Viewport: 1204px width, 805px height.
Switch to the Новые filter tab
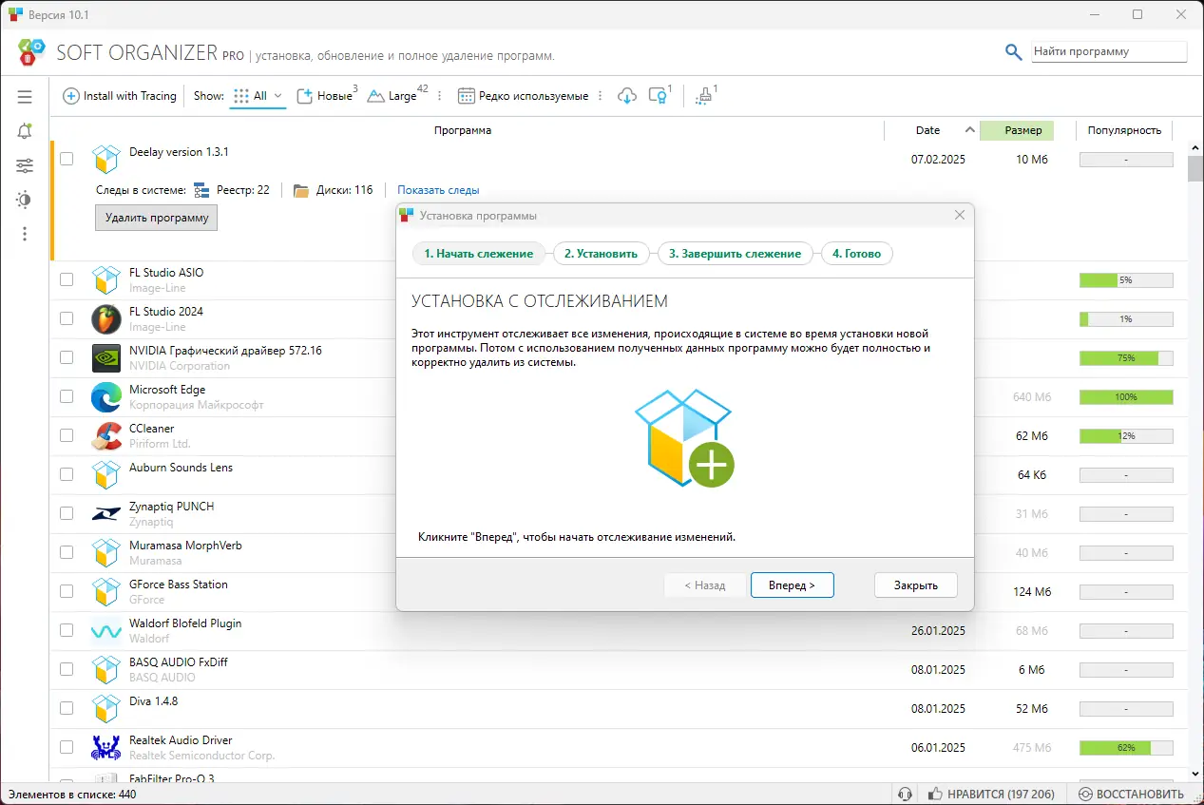click(x=327, y=96)
